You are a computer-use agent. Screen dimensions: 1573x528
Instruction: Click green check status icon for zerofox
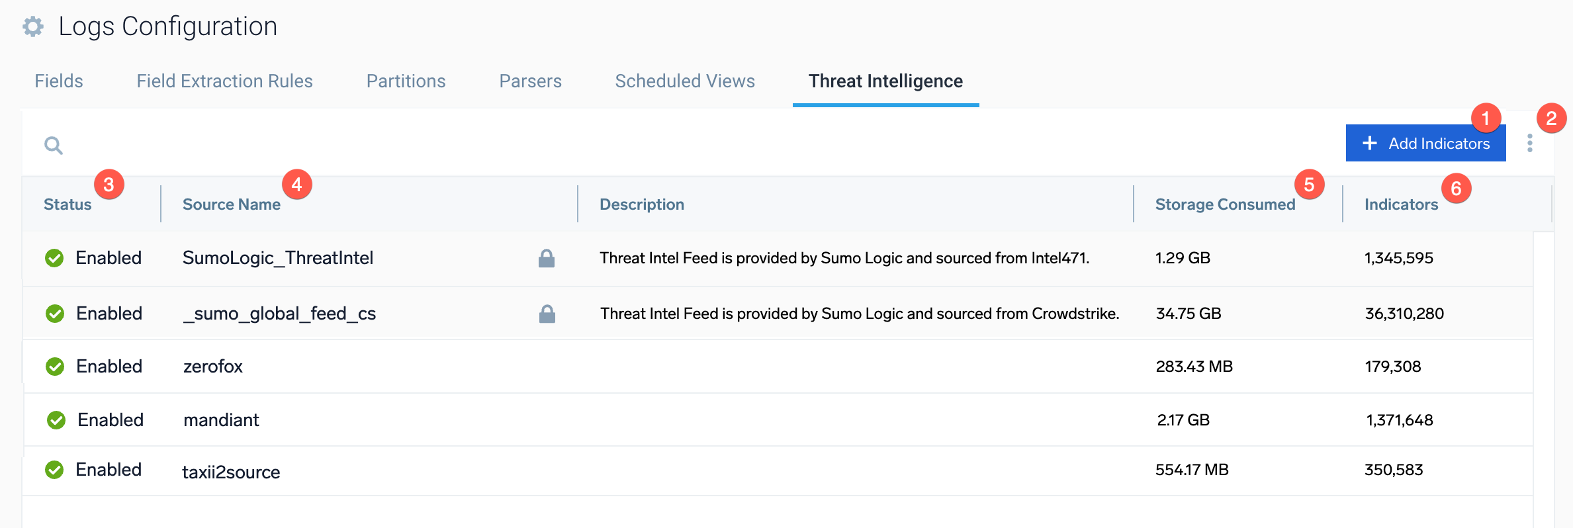[x=55, y=367]
